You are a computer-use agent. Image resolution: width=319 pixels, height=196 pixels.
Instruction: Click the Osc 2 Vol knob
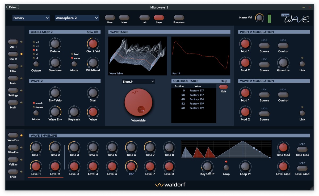pyautogui.click(x=93, y=44)
